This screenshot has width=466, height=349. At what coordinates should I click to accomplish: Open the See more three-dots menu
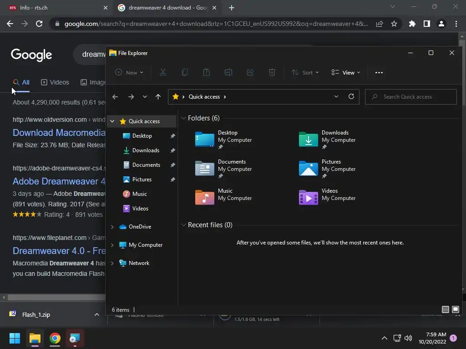(x=379, y=72)
